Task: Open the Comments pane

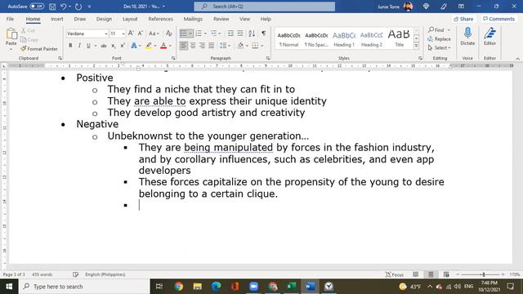Action: [498, 19]
